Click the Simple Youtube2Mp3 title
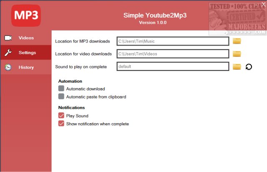This screenshot has height=172, width=267. [x=155, y=15]
